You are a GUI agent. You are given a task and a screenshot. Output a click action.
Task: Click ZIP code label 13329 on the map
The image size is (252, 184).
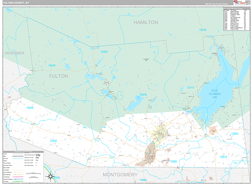coord(30,108)
